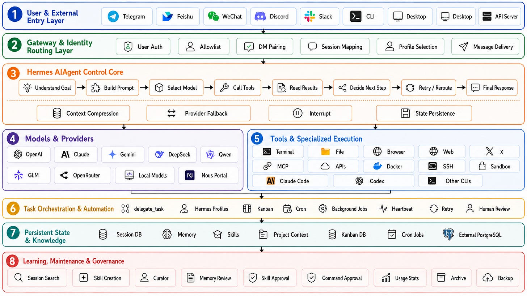
Task: Click the Context Compression database icon
Action: 57,113
